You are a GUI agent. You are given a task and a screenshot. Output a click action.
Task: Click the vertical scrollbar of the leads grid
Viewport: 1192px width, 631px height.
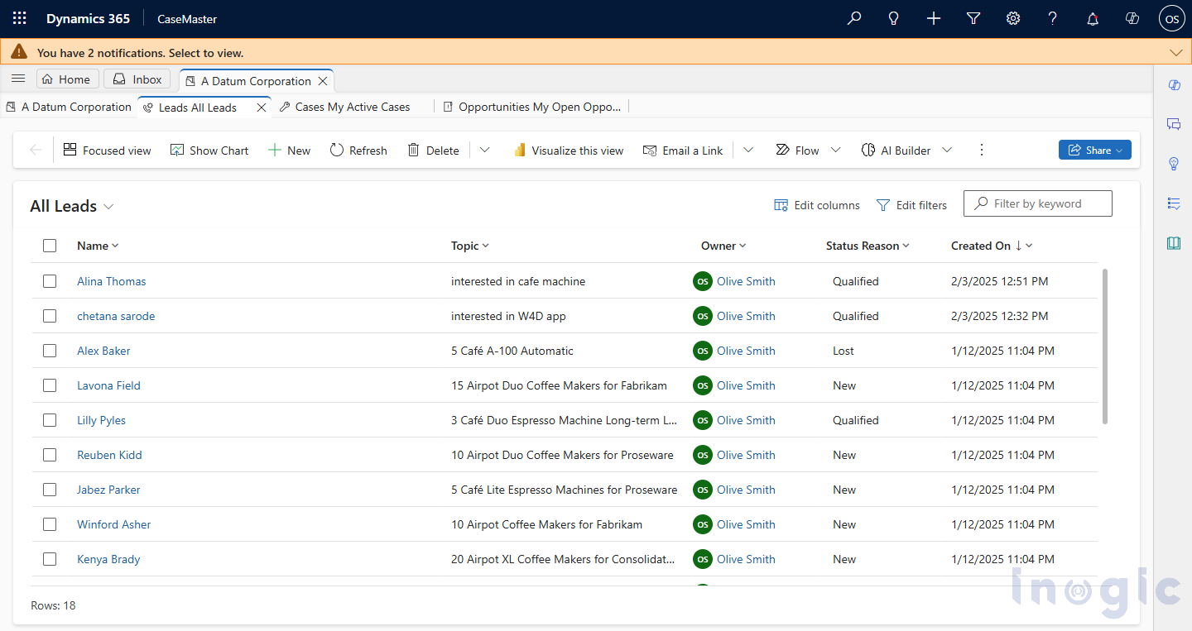pyautogui.click(x=1105, y=346)
